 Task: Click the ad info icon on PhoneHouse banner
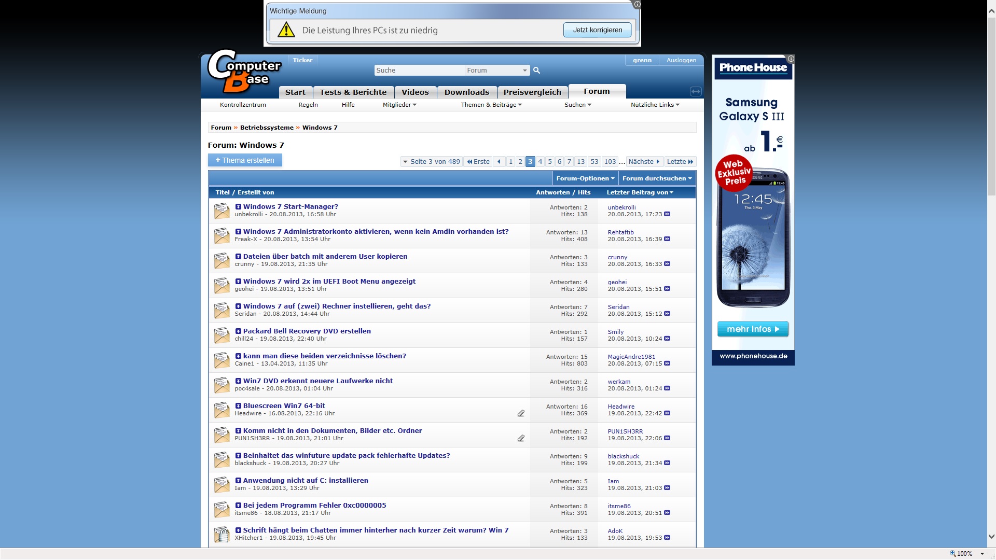pyautogui.click(x=791, y=59)
